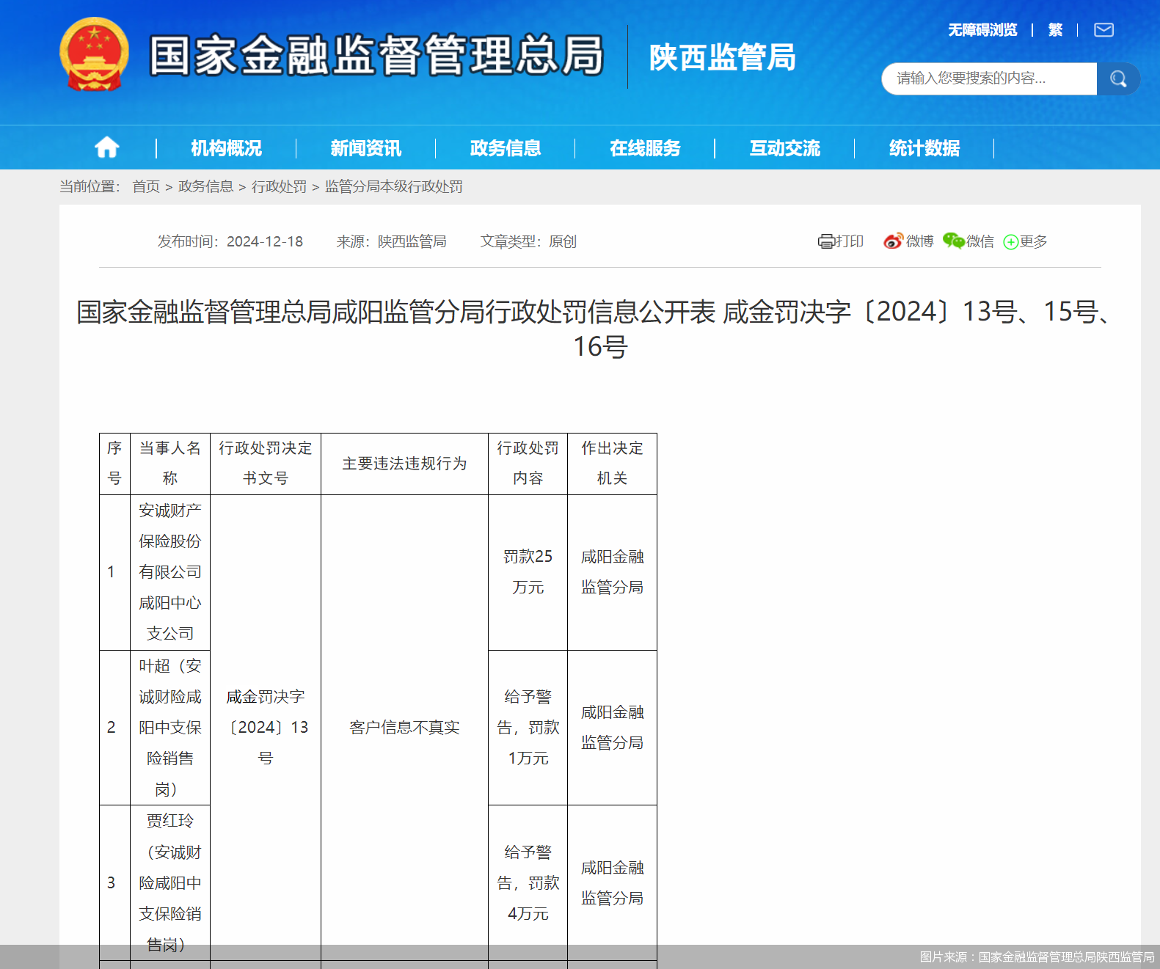Click the national emblem logo
The image size is (1160, 969).
coord(94,54)
